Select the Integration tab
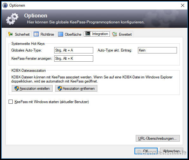Viewport: 189px width, 160px height. coord(97,34)
